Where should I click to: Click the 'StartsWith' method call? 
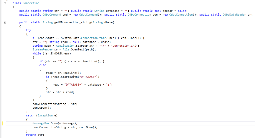click(69, 77)
